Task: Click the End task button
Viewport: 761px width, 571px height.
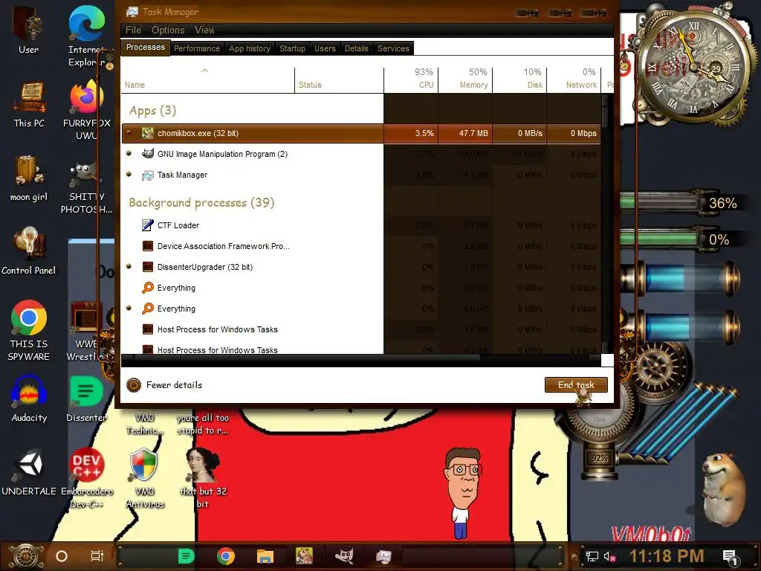Action: (576, 385)
